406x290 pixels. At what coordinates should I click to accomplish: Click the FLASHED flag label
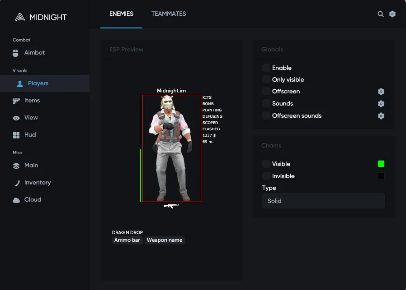tap(211, 129)
